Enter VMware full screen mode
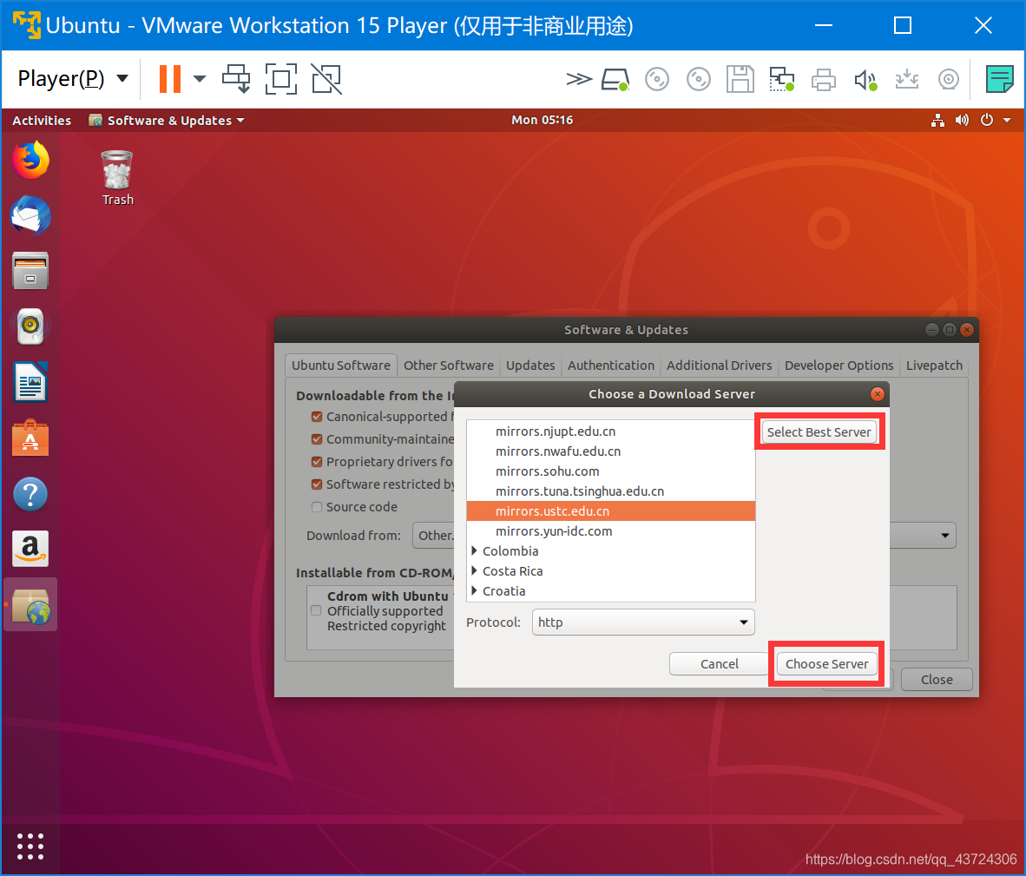The width and height of the screenshot is (1026, 876). click(281, 79)
